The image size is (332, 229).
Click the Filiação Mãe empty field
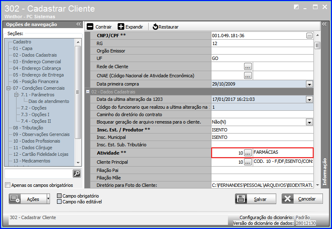coord(262,178)
